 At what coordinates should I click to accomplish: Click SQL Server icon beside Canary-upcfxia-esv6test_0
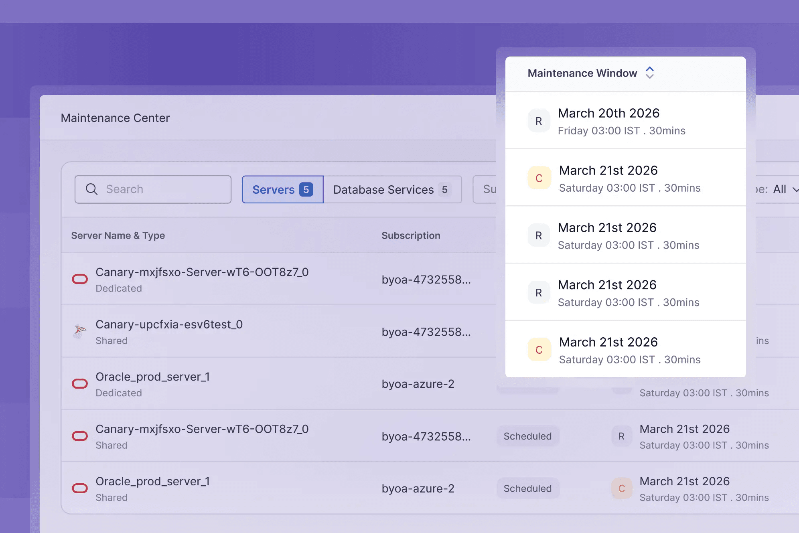click(x=80, y=331)
